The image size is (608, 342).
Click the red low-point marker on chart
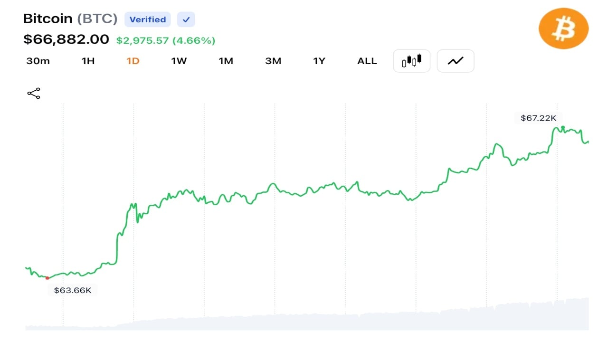coord(47,278)
